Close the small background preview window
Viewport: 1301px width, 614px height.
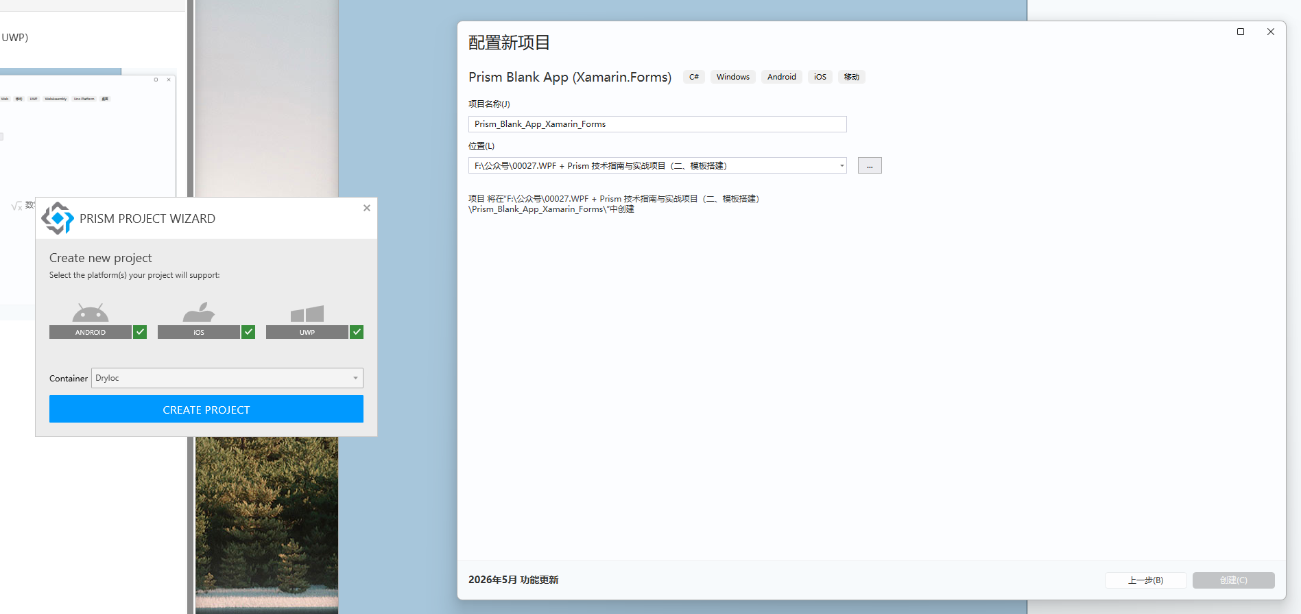[169, 80]
